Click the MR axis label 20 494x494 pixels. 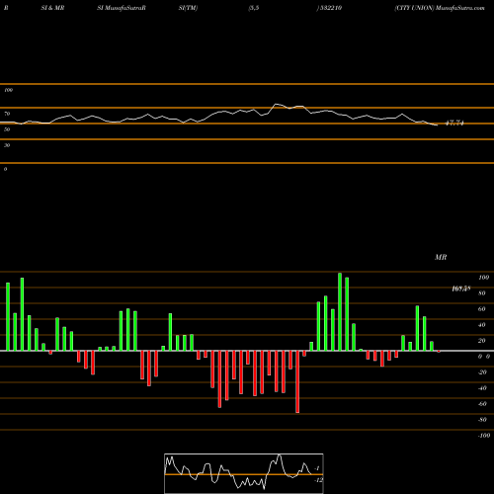coord(482,341)
